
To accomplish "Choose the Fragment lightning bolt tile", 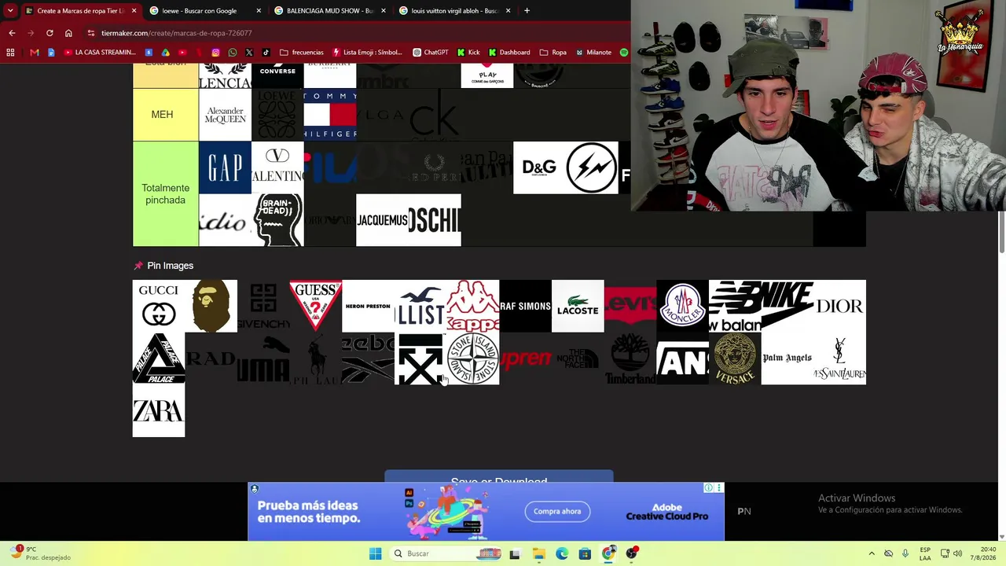I will [x=592, y=167].
